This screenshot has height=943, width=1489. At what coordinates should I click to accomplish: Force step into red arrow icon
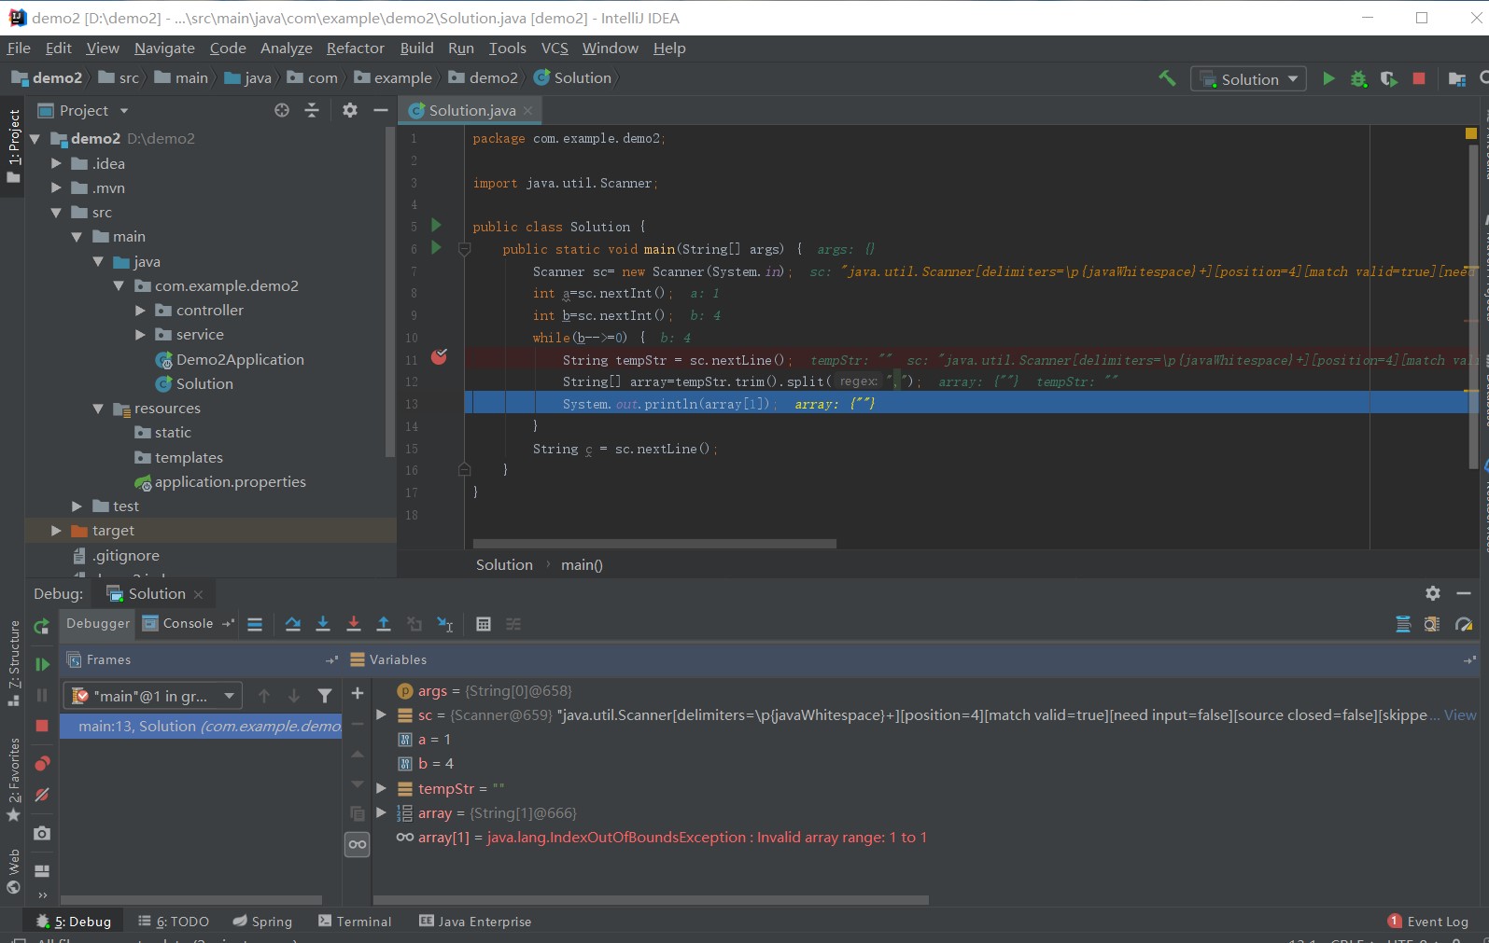[354, 624]
